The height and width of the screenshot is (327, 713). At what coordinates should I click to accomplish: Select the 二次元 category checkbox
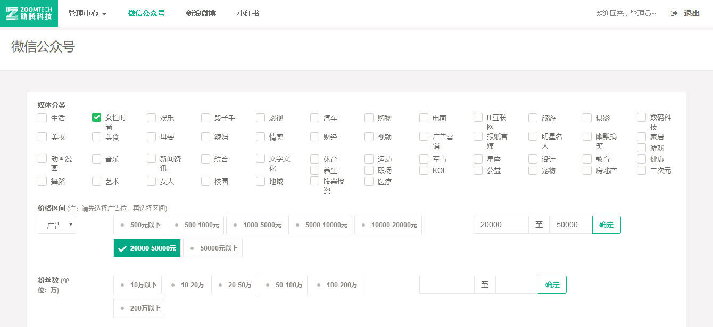click(641, 170)
